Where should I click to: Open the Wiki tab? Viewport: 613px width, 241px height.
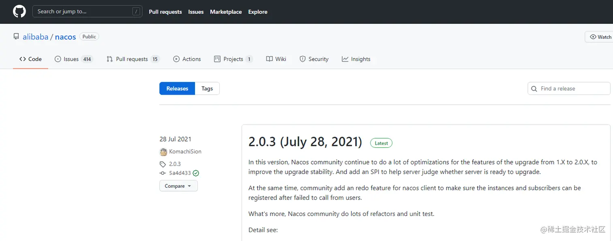point(276,59)
